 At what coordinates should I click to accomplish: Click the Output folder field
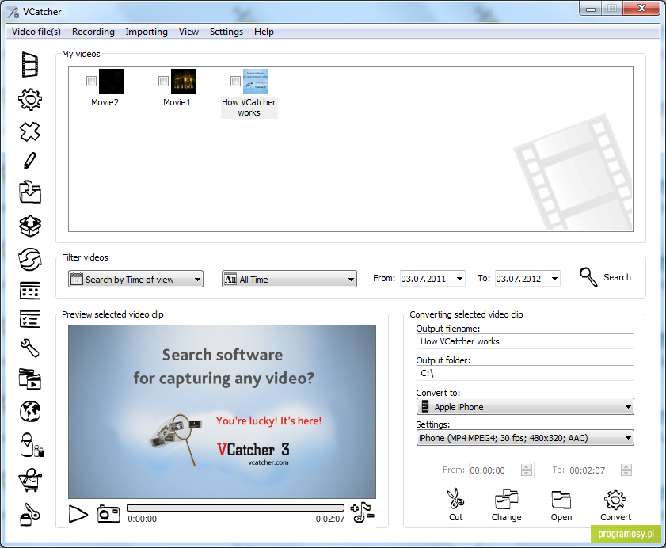pyautogui.click(x=525, y=373)
